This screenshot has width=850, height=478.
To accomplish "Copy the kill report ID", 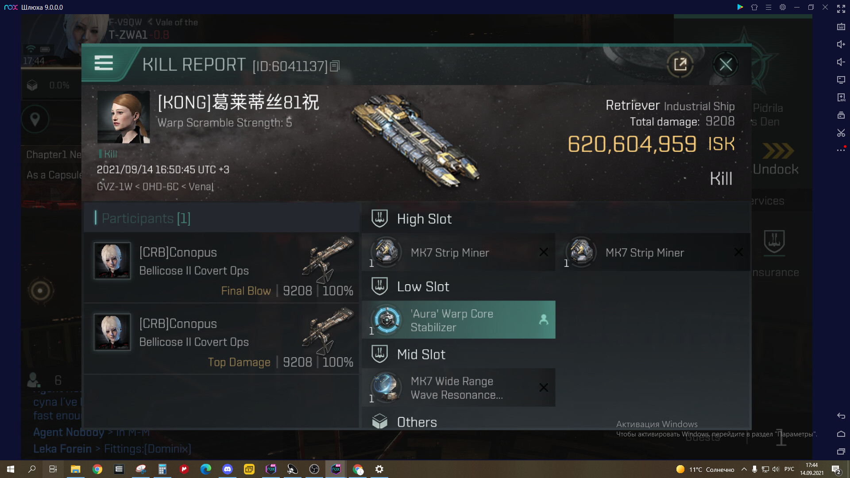I will (x=335, y=66).
